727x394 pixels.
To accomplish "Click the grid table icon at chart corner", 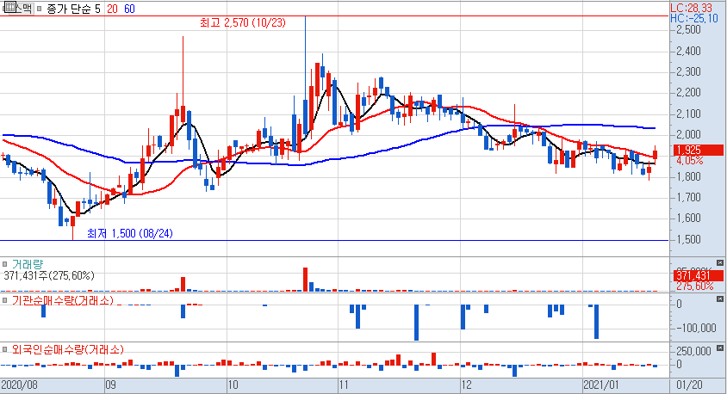I will click(9, 8).
